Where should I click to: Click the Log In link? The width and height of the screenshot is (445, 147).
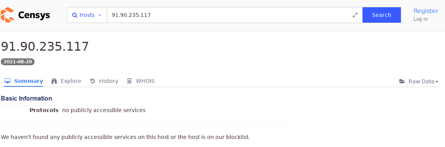pos(420,19)
